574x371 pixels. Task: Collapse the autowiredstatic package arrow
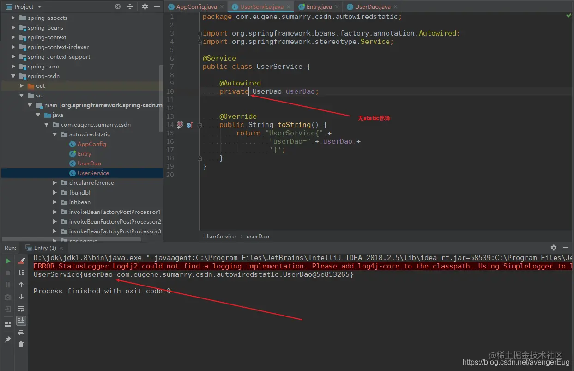55,134
